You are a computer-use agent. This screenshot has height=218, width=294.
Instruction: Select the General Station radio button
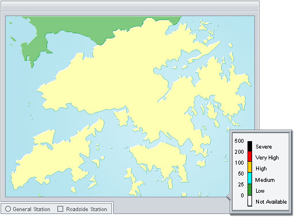(8, 209)
